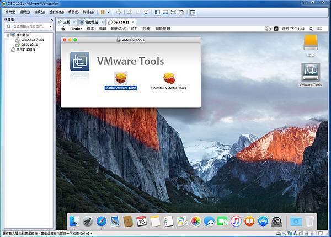
Task: Click the console view toolbar icon
Action: (x=193, y=12)
